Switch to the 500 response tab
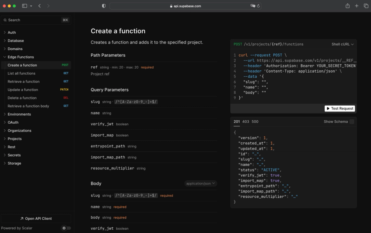This screenshot has width=371, height=233. [255, 122]
